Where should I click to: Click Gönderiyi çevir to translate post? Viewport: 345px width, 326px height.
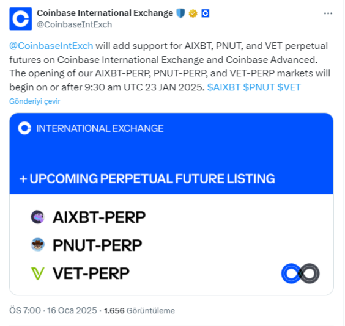tap(34, 101)
